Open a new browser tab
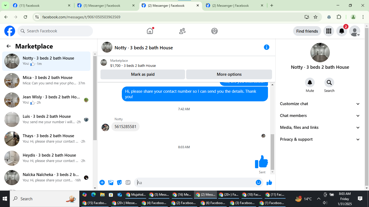 (x=272, y=5)
